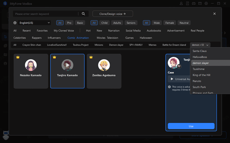Filter by Neutral gender
The height and width of the screenshot is (143, 230).
(x=184, y=23)
